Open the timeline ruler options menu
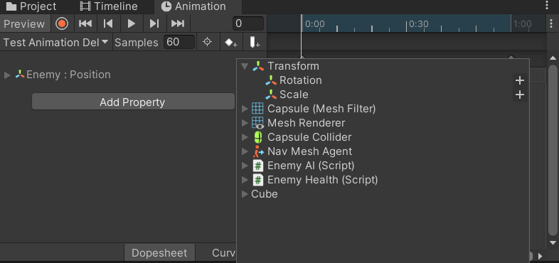Screen dimensions: 559x263 [x=552, y=23]
